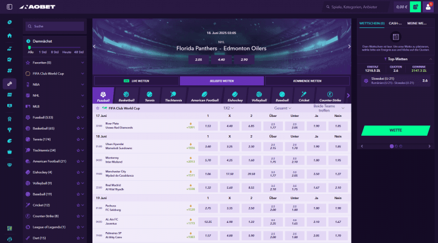Switch to the Kommende Wetten tab

(x=307, y=81)
